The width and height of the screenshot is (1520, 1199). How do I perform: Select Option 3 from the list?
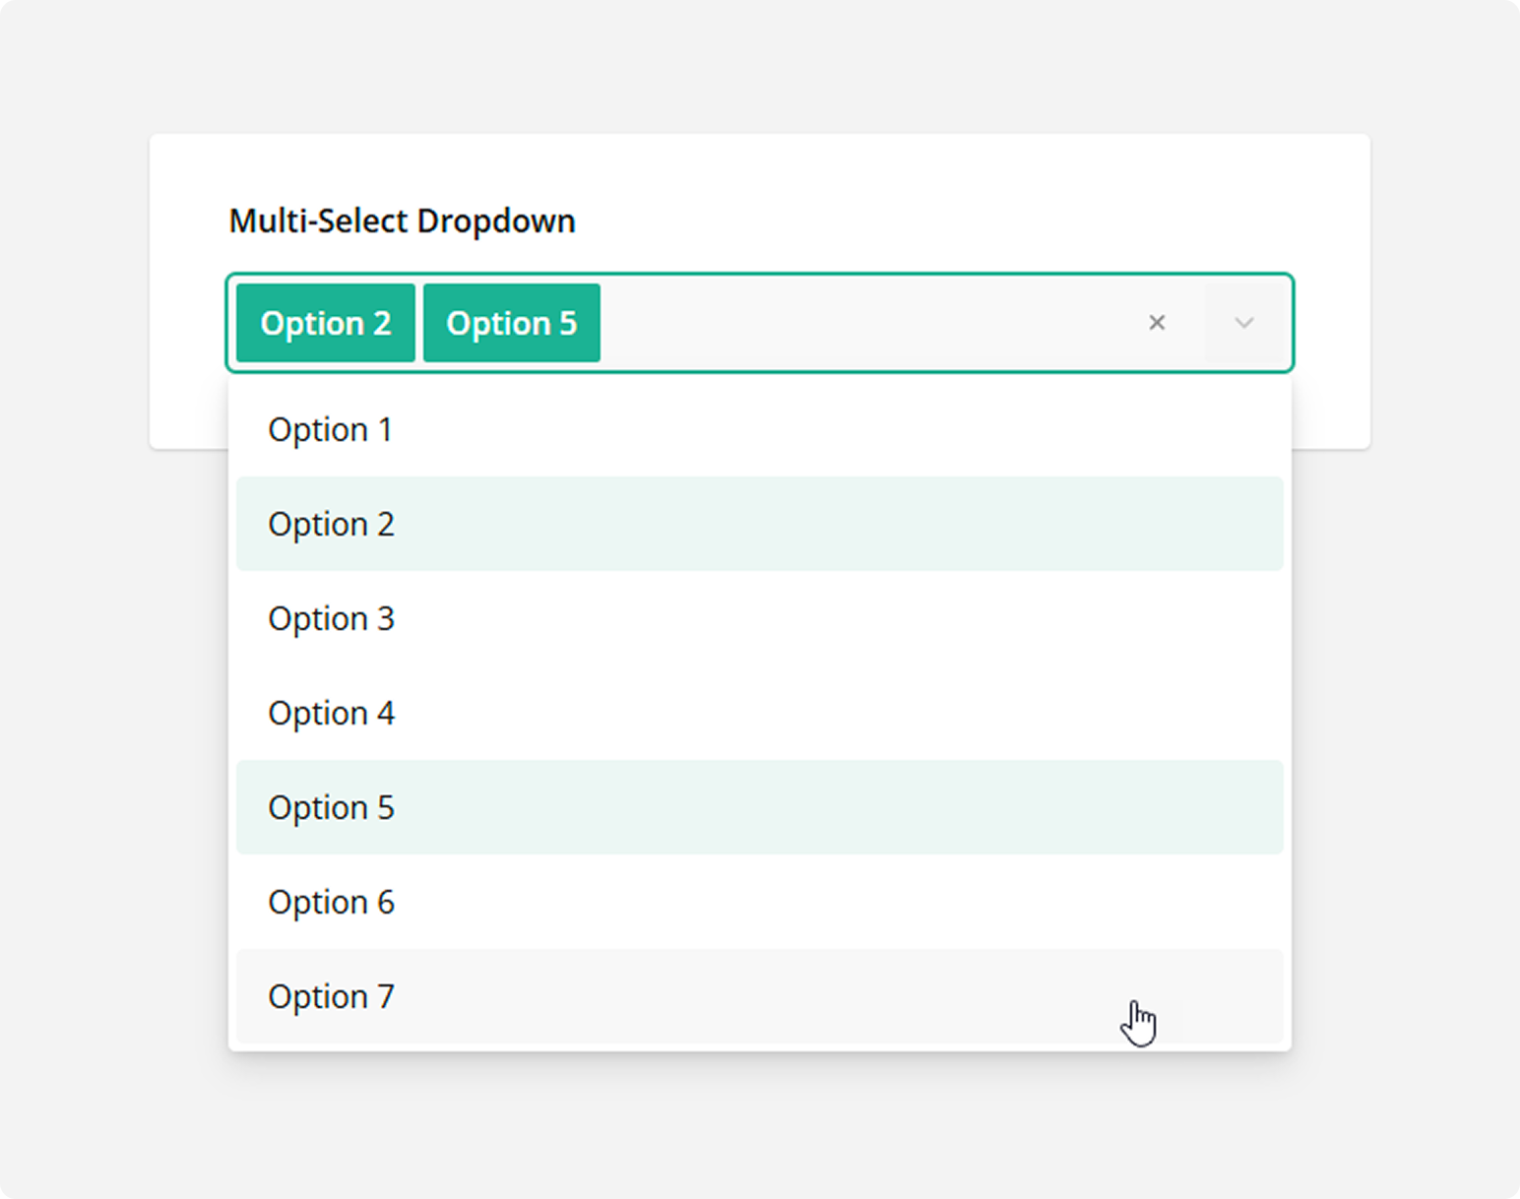(331, 619)
